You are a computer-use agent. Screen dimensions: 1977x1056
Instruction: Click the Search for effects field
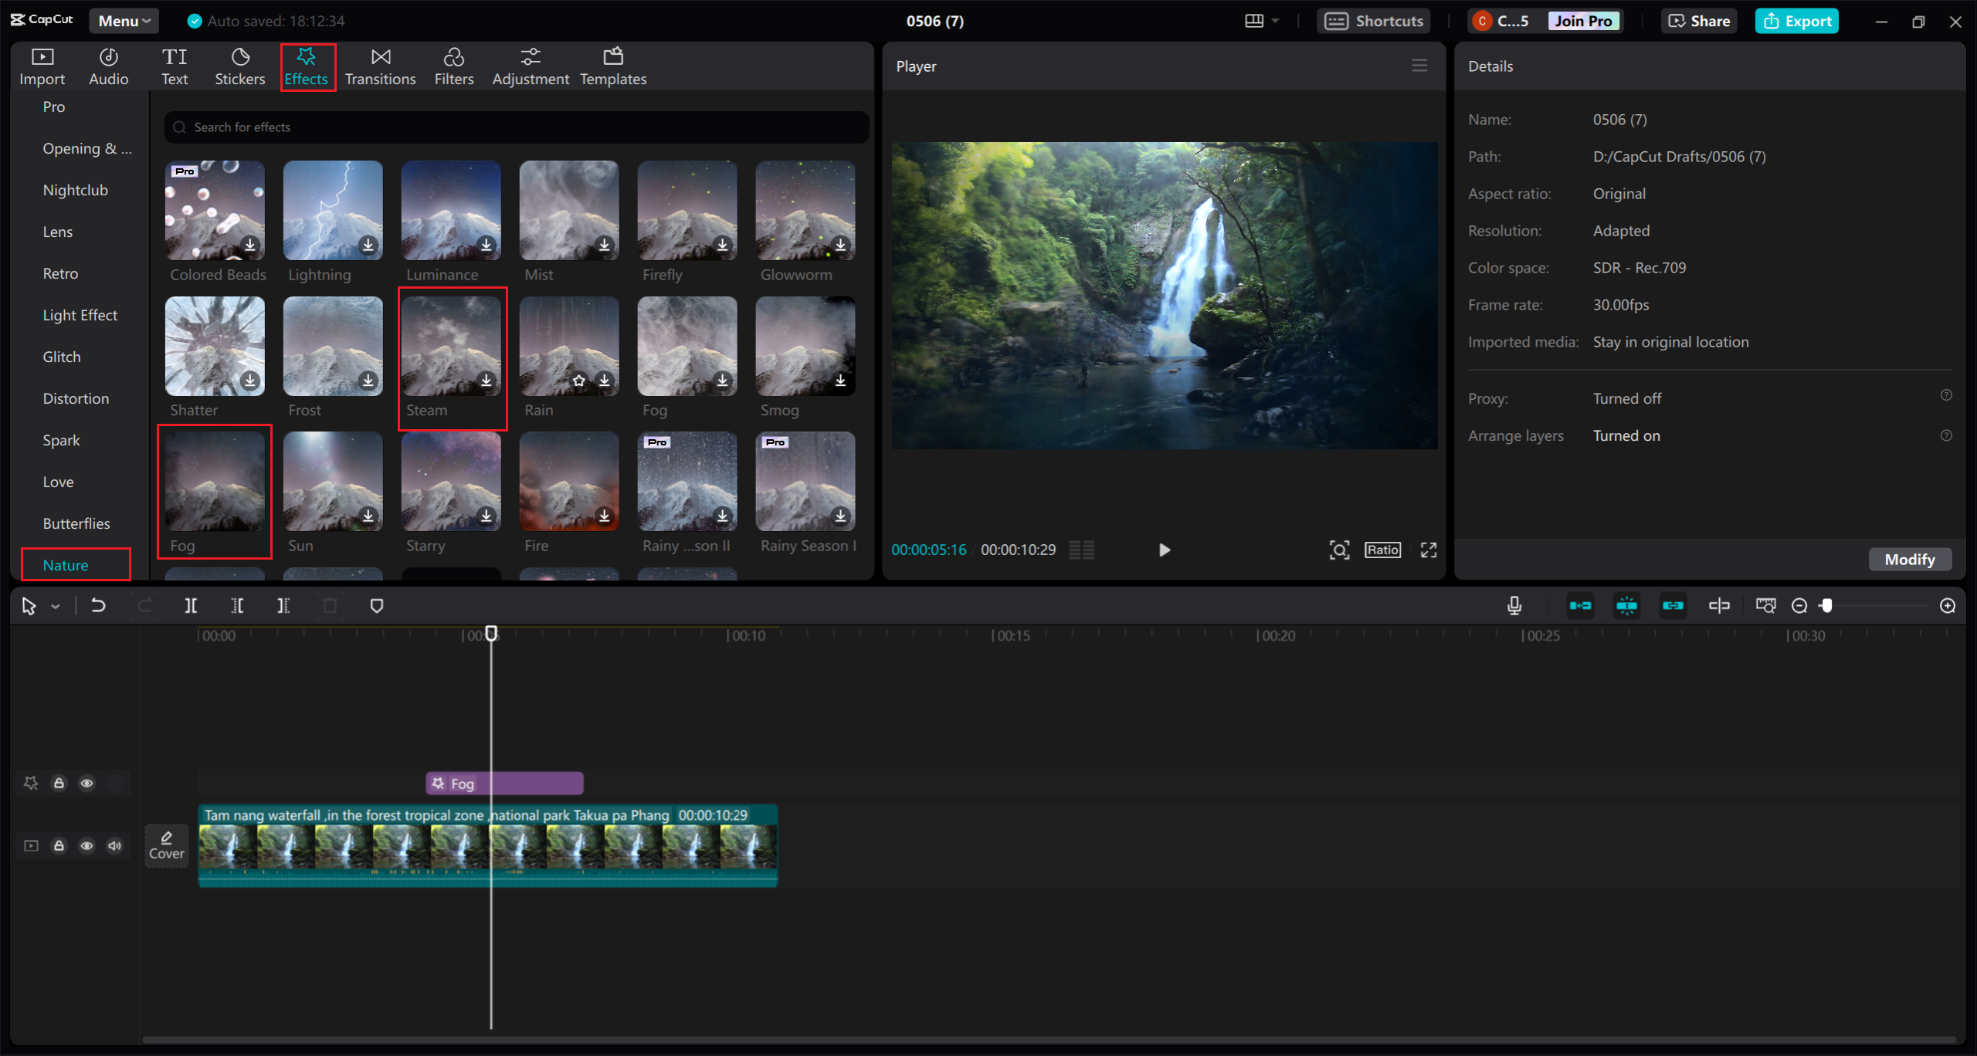pos(516,127)
